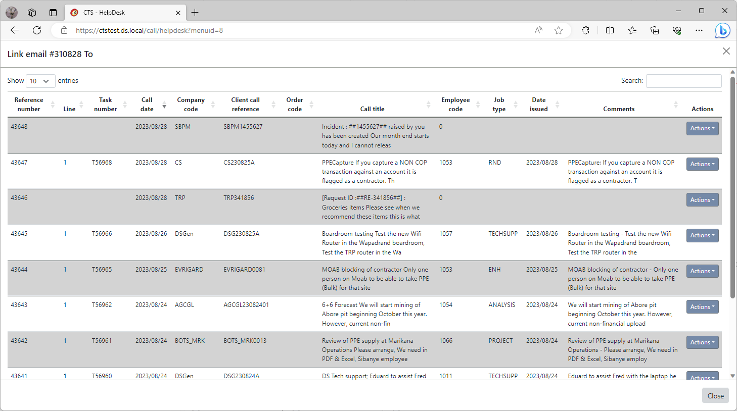This screenshot has width=737, height=411.
Task: Select job type TECHSUPP in row 43645
Action: click(x=503, y=234)
